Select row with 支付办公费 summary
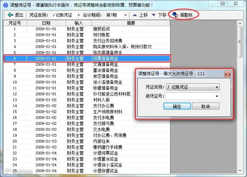This screenshot has height=177, width=247. (87, 106)
